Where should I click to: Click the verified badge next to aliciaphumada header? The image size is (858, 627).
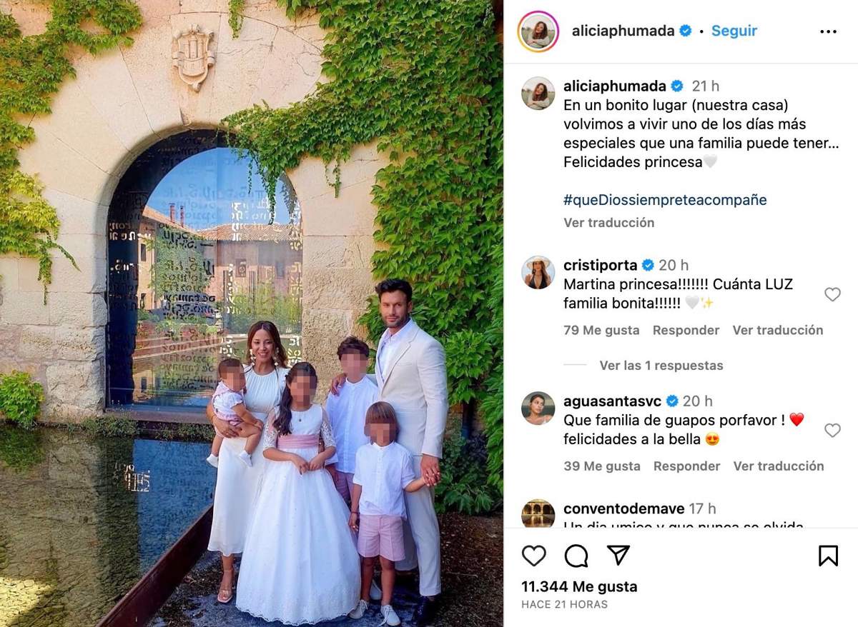(x=686, y=31)
